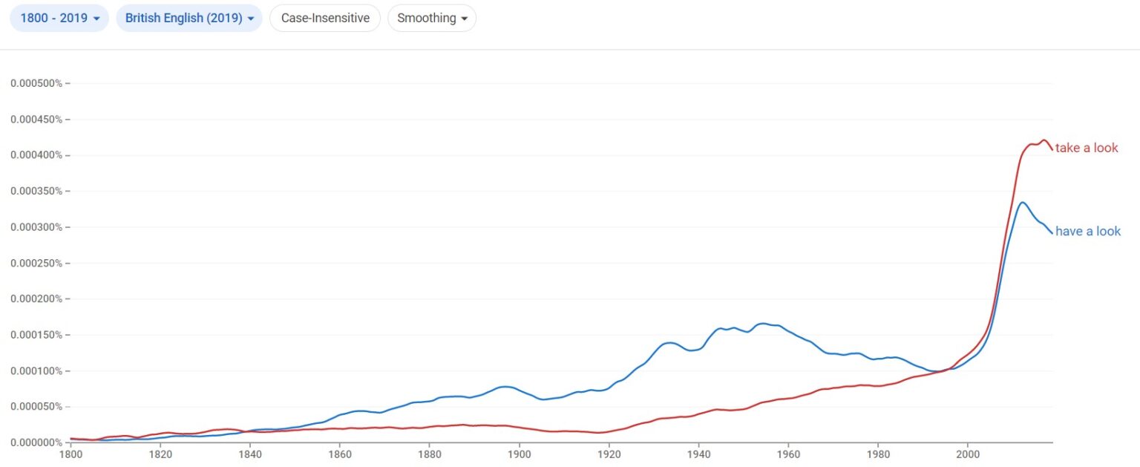Expand the Smoothing options dropdown

[432, 18]
